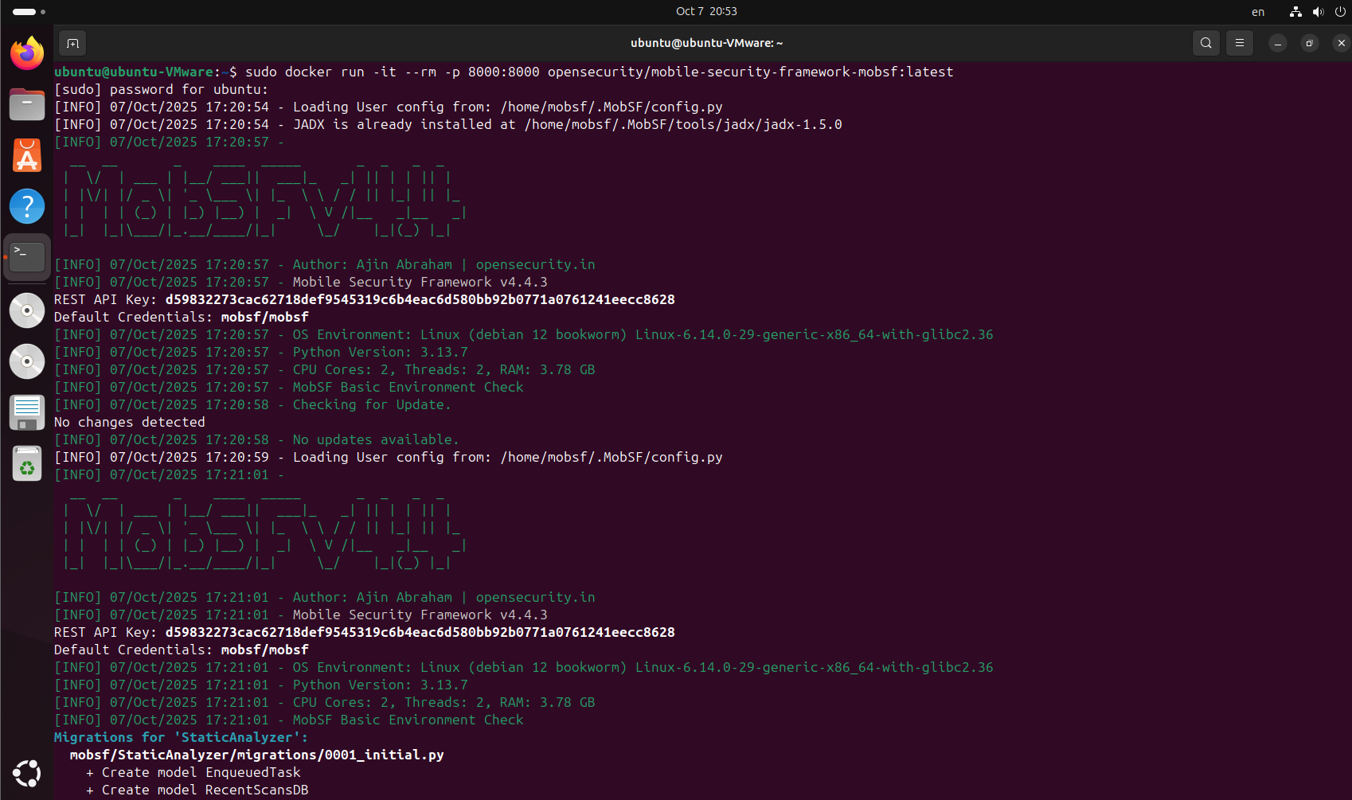Show applications with Ubuntu logo button
This screenshot has height=800, width=1352.
tap(27, 773)
